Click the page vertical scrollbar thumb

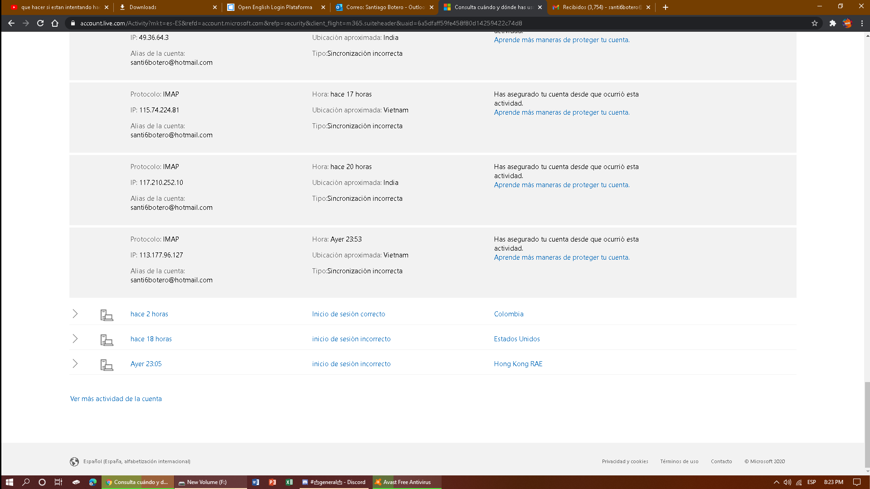click(867, 425)
